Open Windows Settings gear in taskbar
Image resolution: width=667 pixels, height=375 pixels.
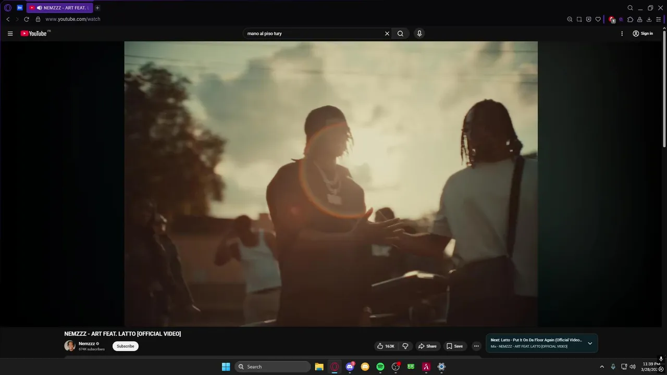(x=441, y=367)
